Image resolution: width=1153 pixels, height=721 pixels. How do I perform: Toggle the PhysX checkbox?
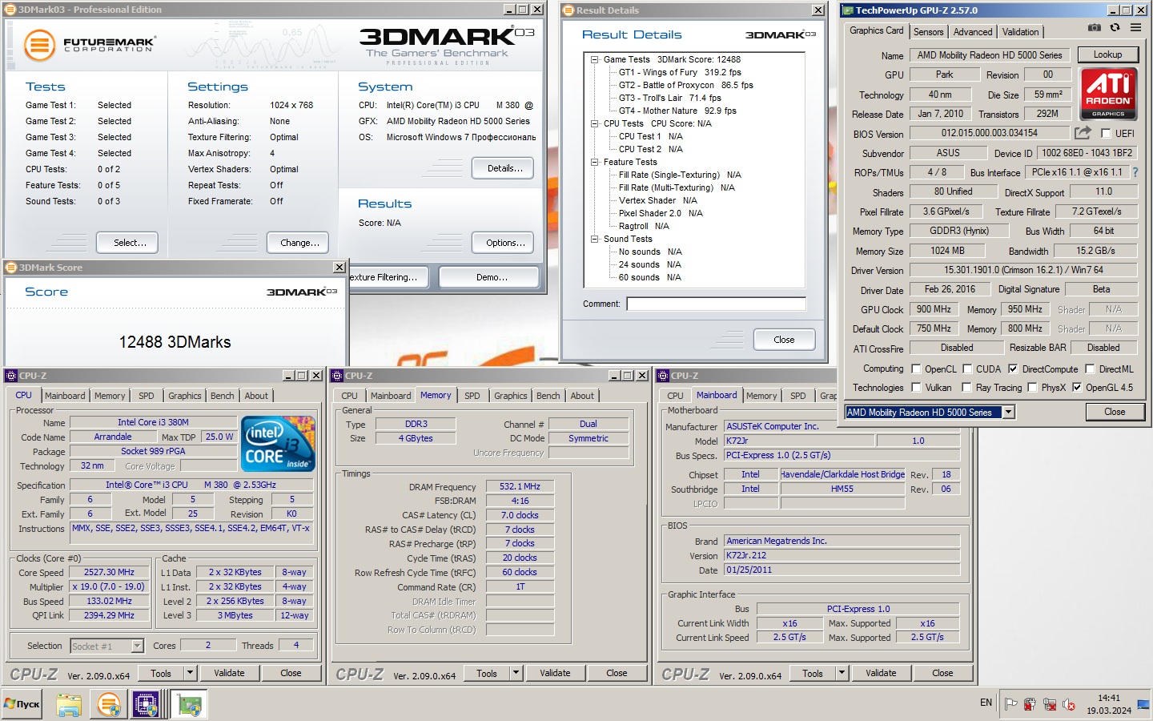coord(1032,387)
